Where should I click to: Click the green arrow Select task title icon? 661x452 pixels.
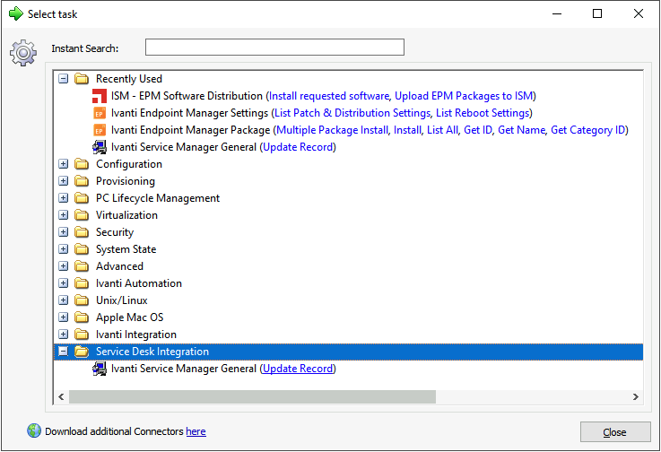pos(15,13)
